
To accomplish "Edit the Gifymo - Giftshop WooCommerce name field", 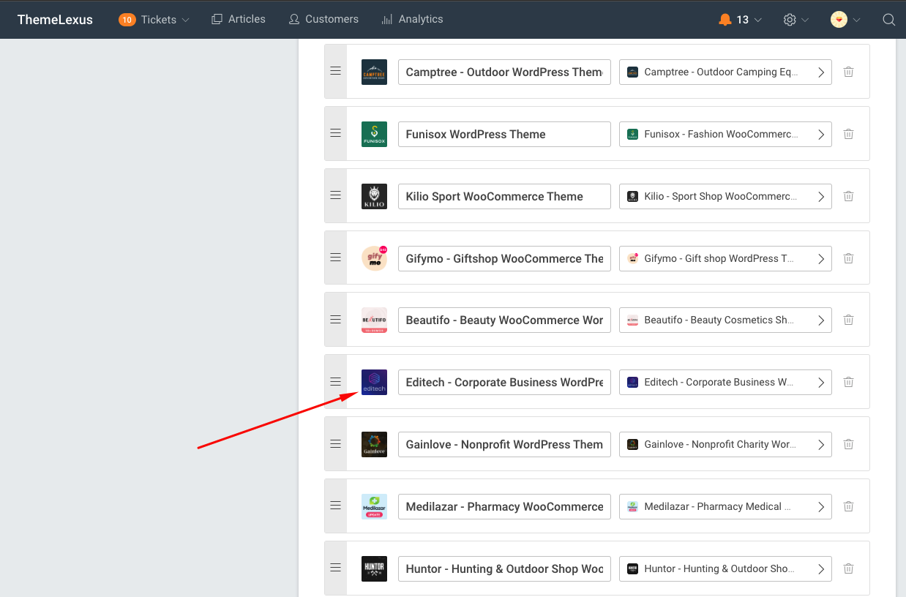I will coord(504,258).
